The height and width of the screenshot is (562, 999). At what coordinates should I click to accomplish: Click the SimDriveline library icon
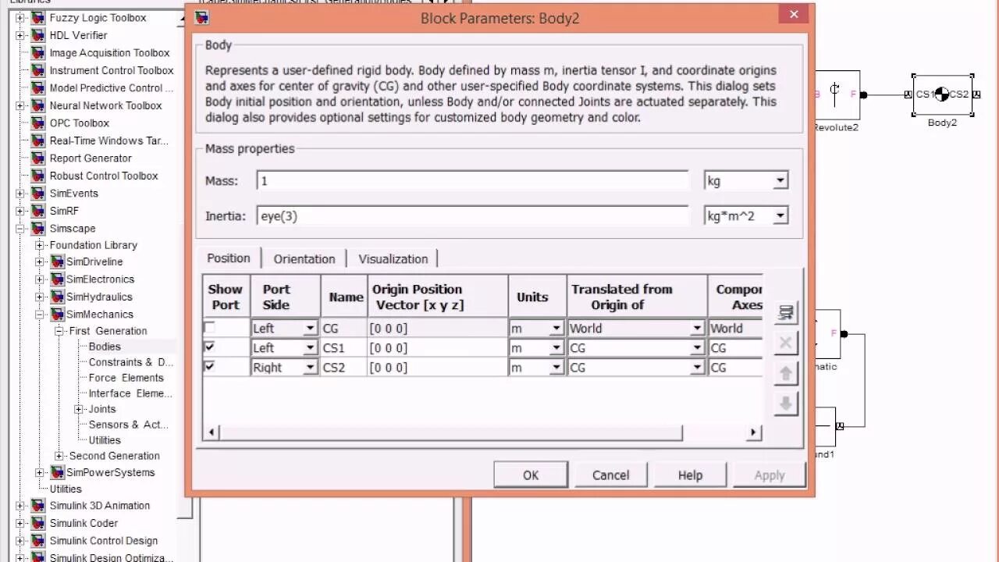click(57, 261)
